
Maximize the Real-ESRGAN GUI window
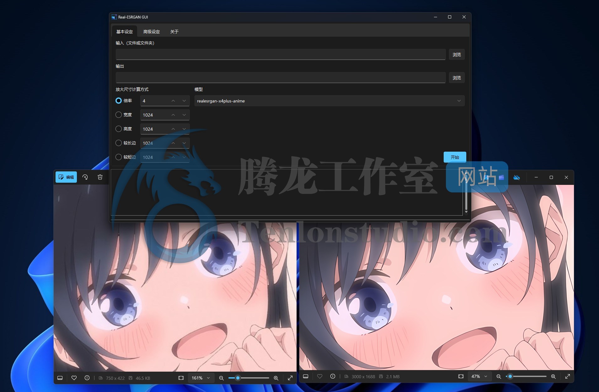450,17
